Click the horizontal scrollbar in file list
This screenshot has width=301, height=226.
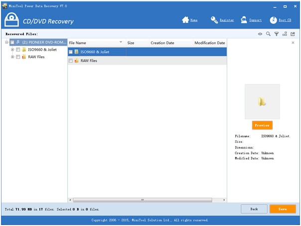pos(142,200)
